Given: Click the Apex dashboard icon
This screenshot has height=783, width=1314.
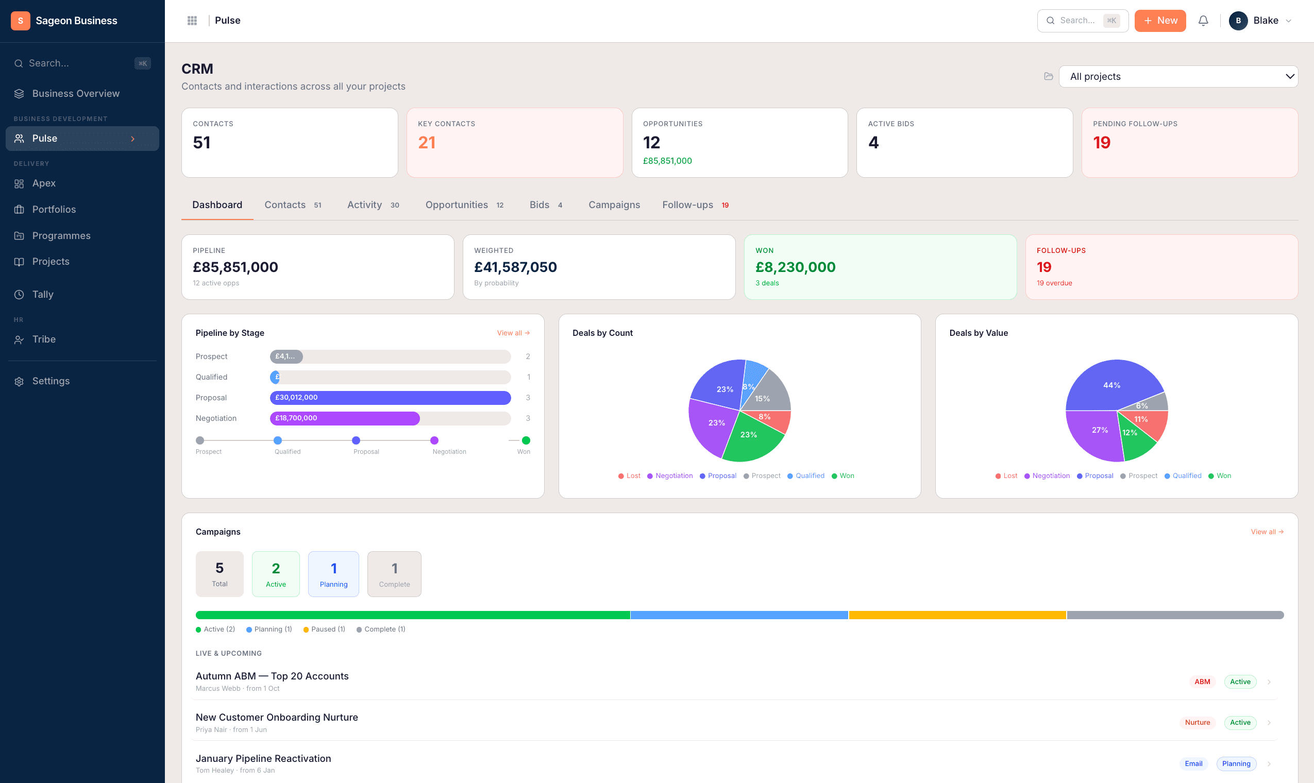Looking at the screenshot, I should (19, 183).
